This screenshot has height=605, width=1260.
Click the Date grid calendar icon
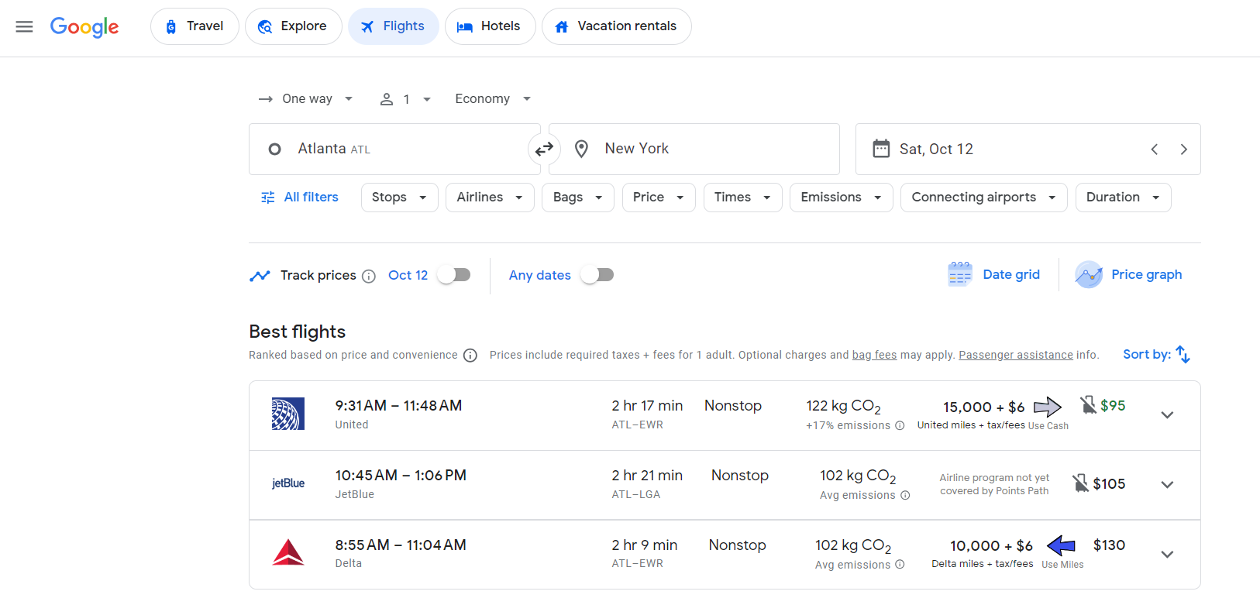[x=960, y=274]
